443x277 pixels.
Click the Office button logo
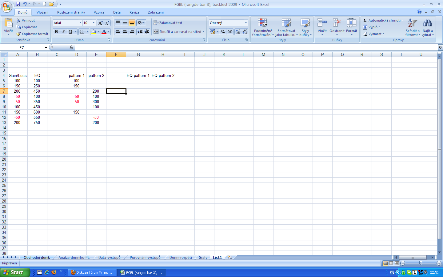click(6, 7)
